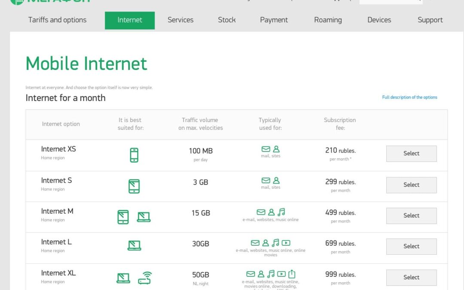Image resolution: width=464 pixels, height=290 pixels.
Task: Open the Support page
Action: (430, 20)
